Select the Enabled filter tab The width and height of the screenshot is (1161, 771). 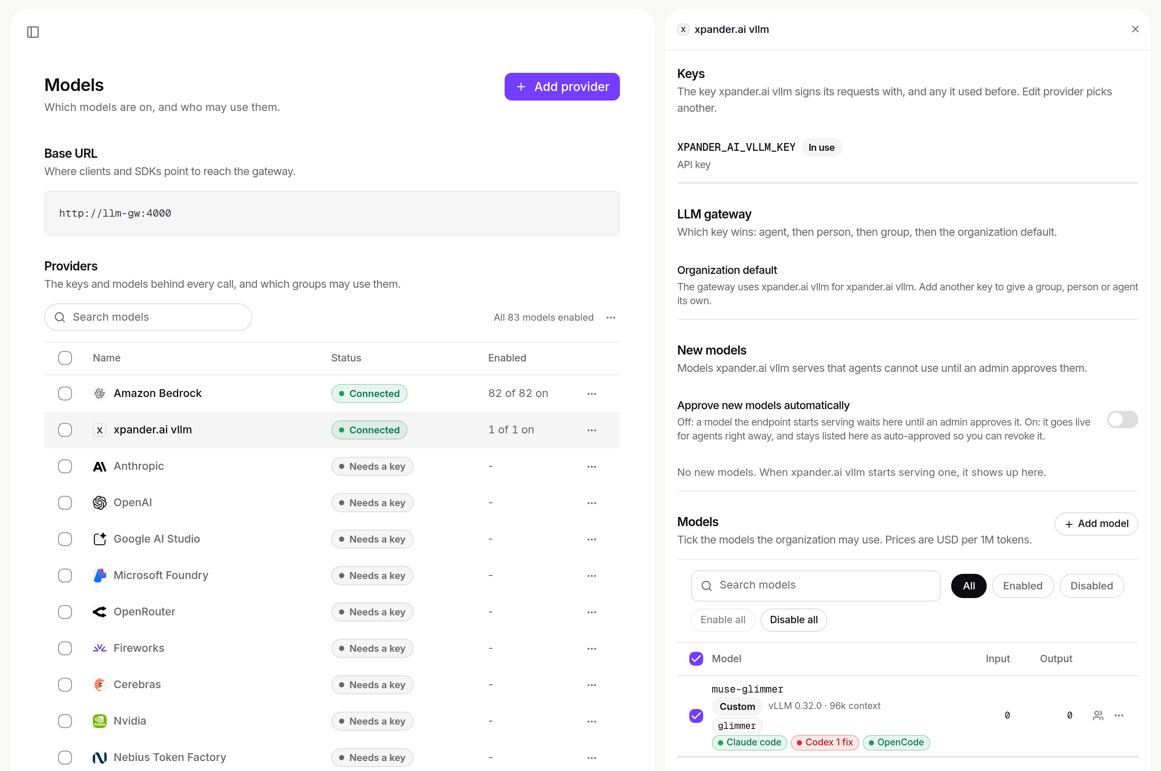pos(1022,586)
